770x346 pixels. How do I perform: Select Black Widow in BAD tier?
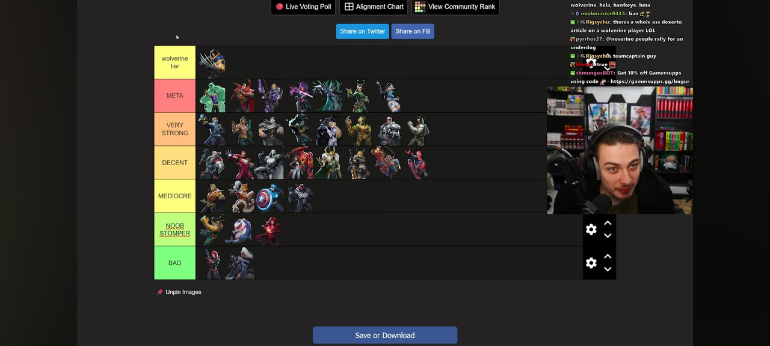click(212, 264)
